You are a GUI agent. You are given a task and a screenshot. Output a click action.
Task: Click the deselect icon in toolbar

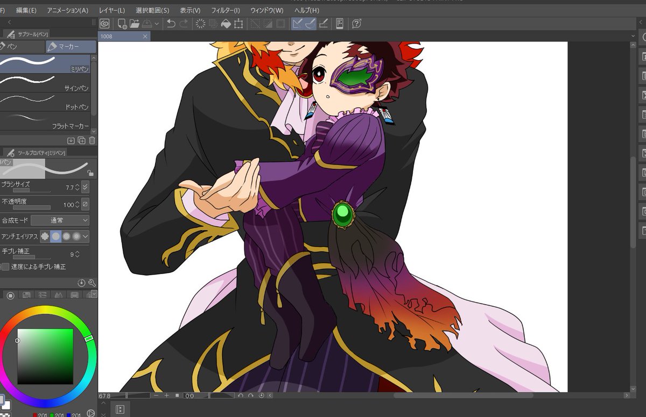click(255, 24)
